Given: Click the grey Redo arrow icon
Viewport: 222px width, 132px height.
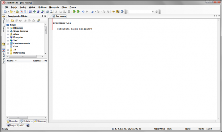Looking at the screenshot, I should (87, 12).
